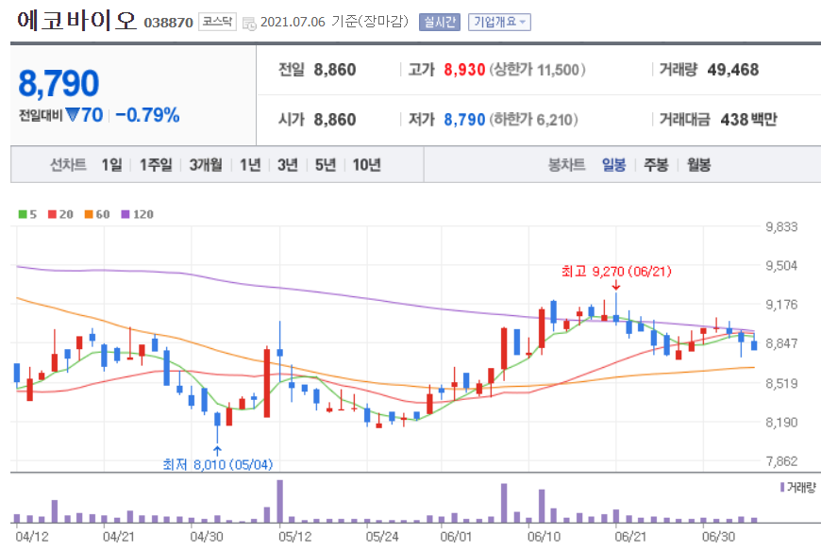Click the 8,847 price axis label

tap(781, 343)
